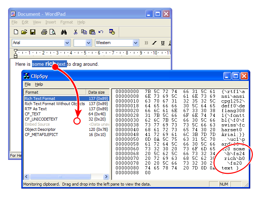Click the Find binoculars icon

coord(64,32)
